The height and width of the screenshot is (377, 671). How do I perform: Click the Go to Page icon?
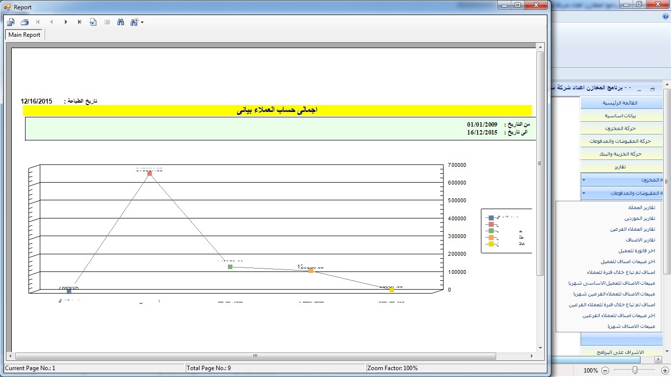tap(93, 22)
